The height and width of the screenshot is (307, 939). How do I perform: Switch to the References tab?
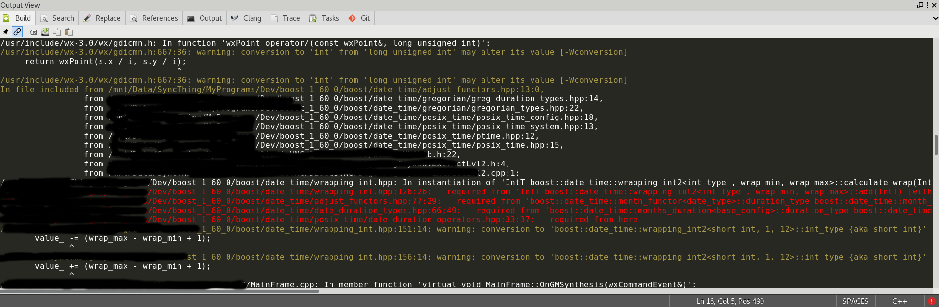point(154,18)
